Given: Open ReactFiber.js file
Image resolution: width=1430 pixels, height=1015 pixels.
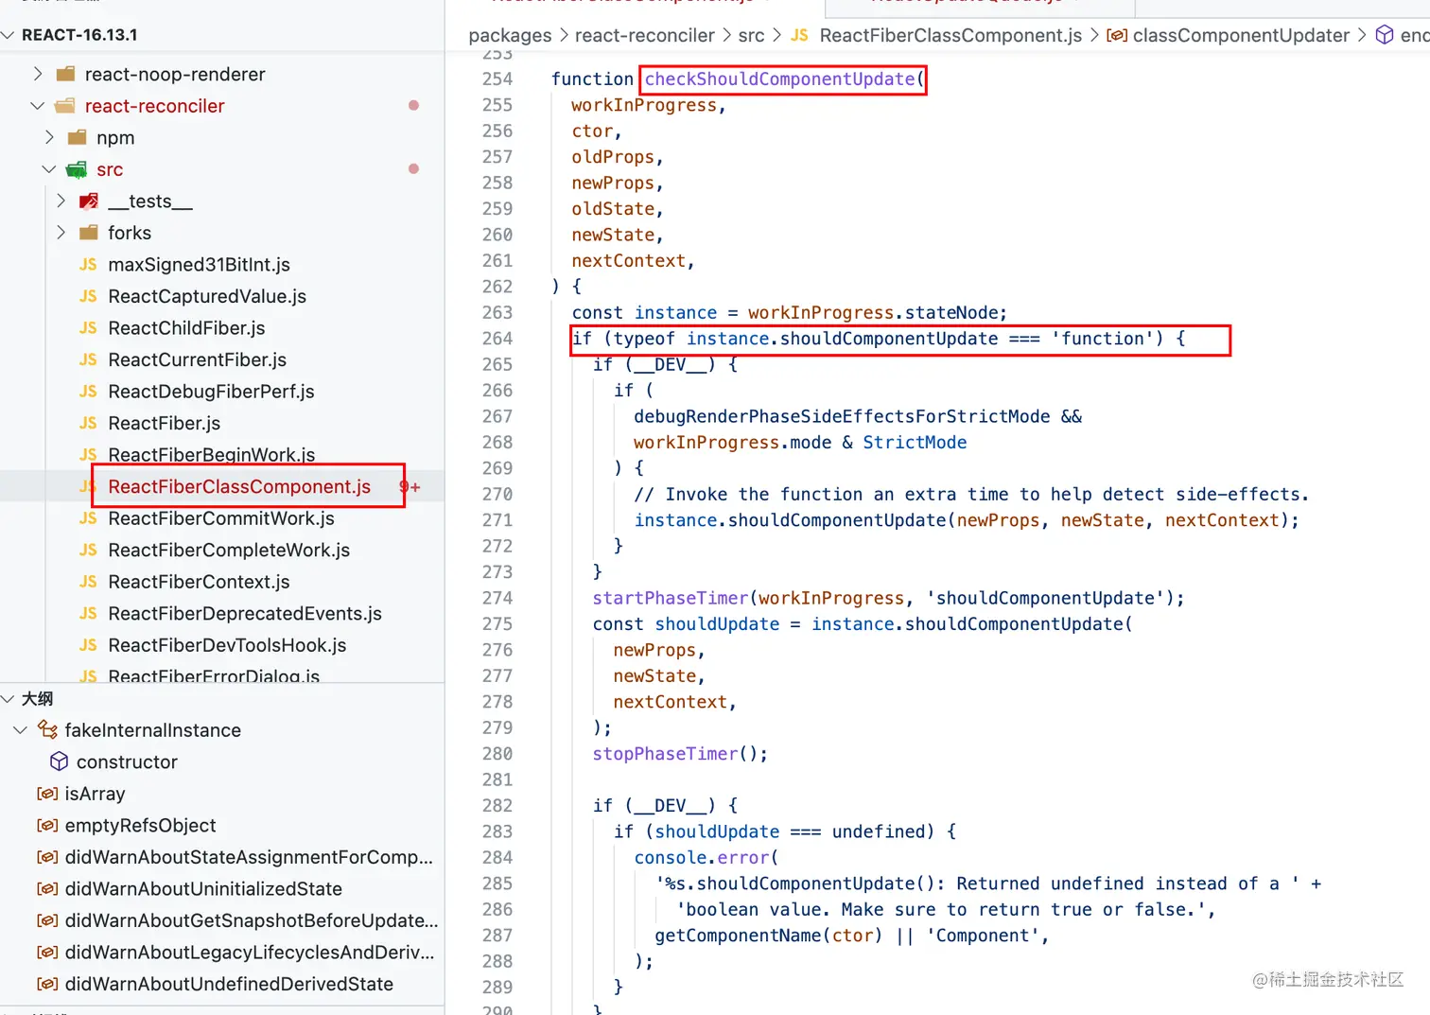Looking at the screenshot, I should tap(165, 423).
